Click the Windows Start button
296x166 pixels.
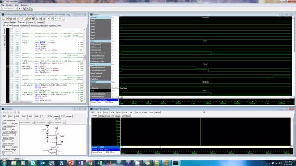point(4,163)
